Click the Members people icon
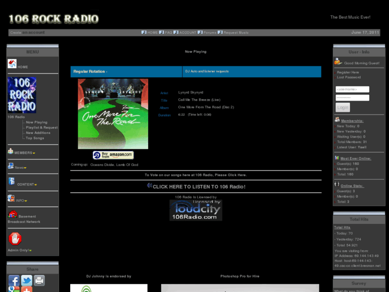 click(x=10, y=151)
